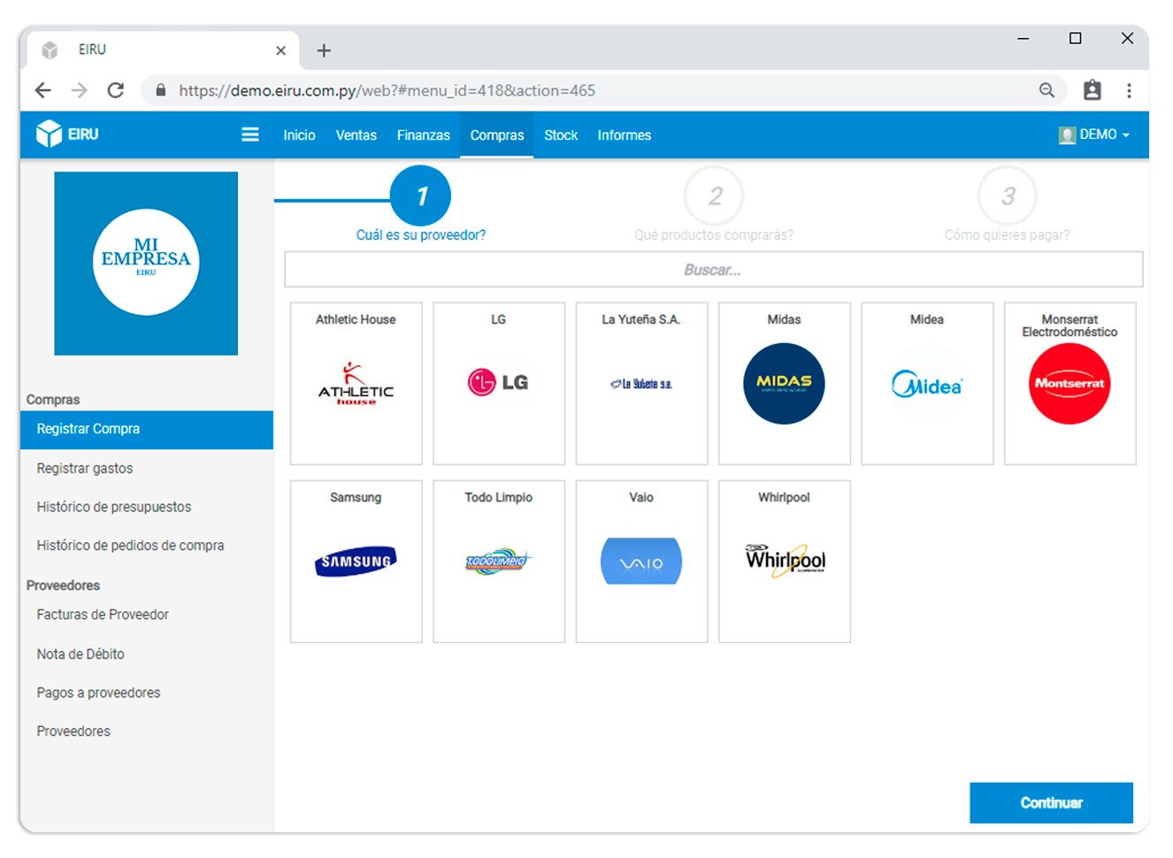The image size is (1173, 858).
Task: Click the padlock site info icon
Action: [161, 90]
